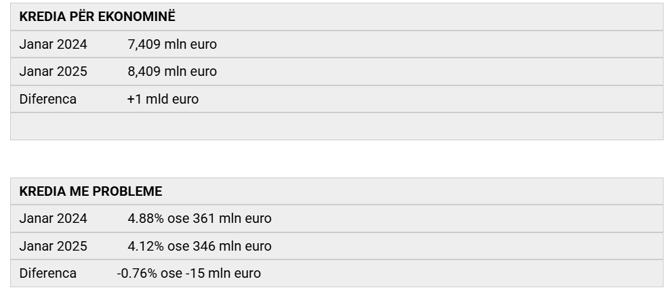669x292 pixels.
Task: Click the -0.76% ose -15 mln euro value
Action: coord(188,274)
